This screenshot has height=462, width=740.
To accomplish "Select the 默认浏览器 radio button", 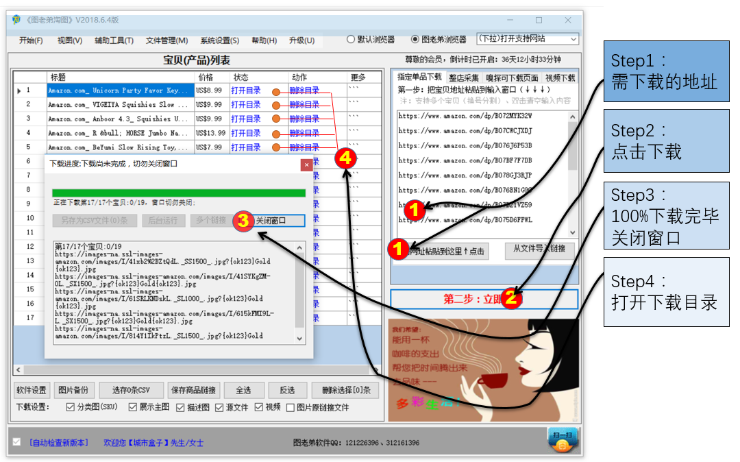I will (351, 39).
